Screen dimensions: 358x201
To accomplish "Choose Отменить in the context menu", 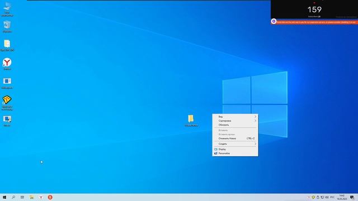I will point(235,138).
